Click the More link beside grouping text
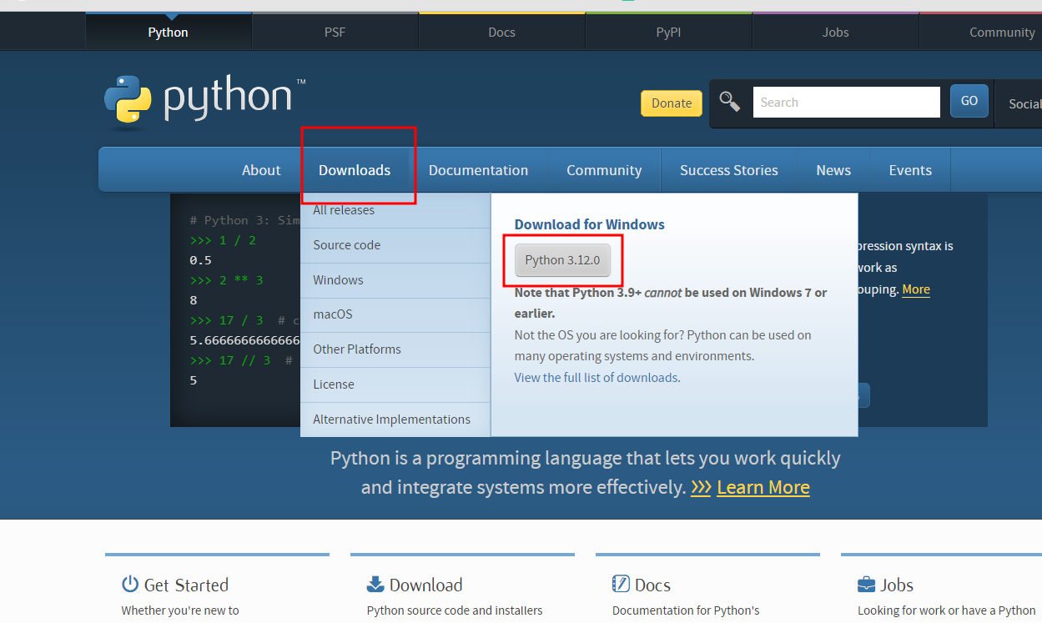The height and width of the screenshot is (623, 1042). point(916,289)
